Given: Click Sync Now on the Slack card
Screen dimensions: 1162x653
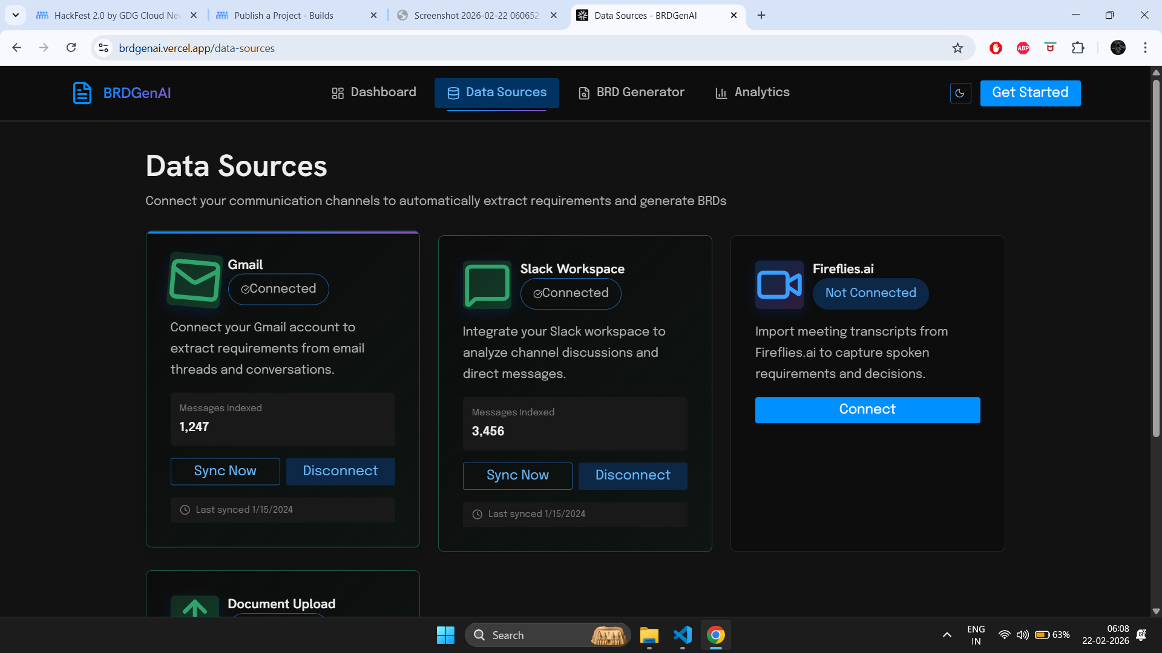Looking at the screenshot, I should pos(517,476).
